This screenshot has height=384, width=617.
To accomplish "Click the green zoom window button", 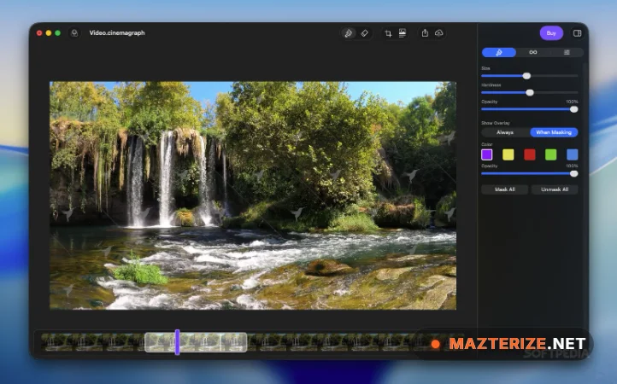I will click(x=58, y=33).
